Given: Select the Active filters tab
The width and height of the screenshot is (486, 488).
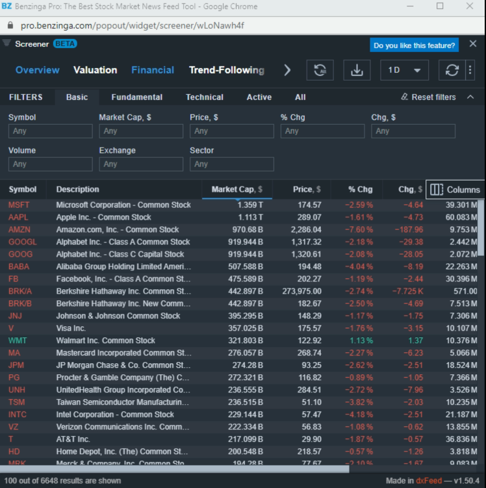Looking at the screenshot, I should pos(259,97).
